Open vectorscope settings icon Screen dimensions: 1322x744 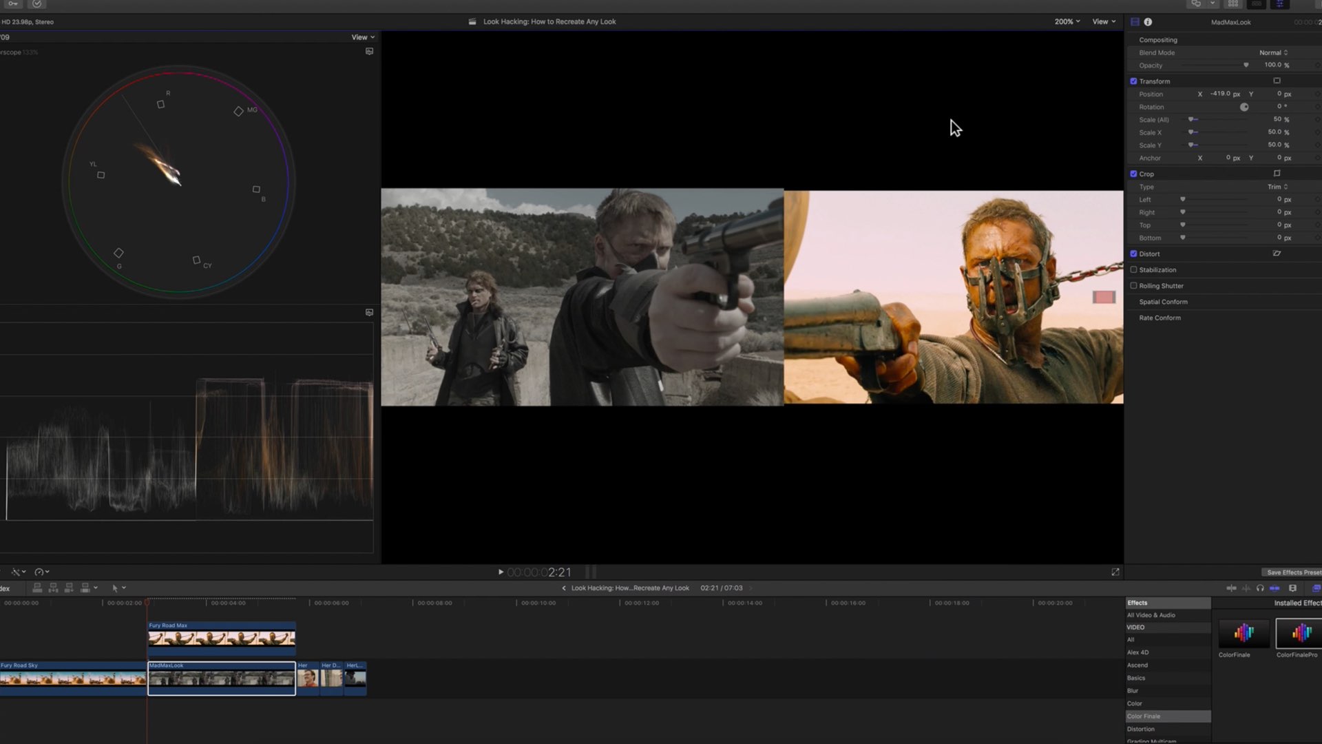370,52
